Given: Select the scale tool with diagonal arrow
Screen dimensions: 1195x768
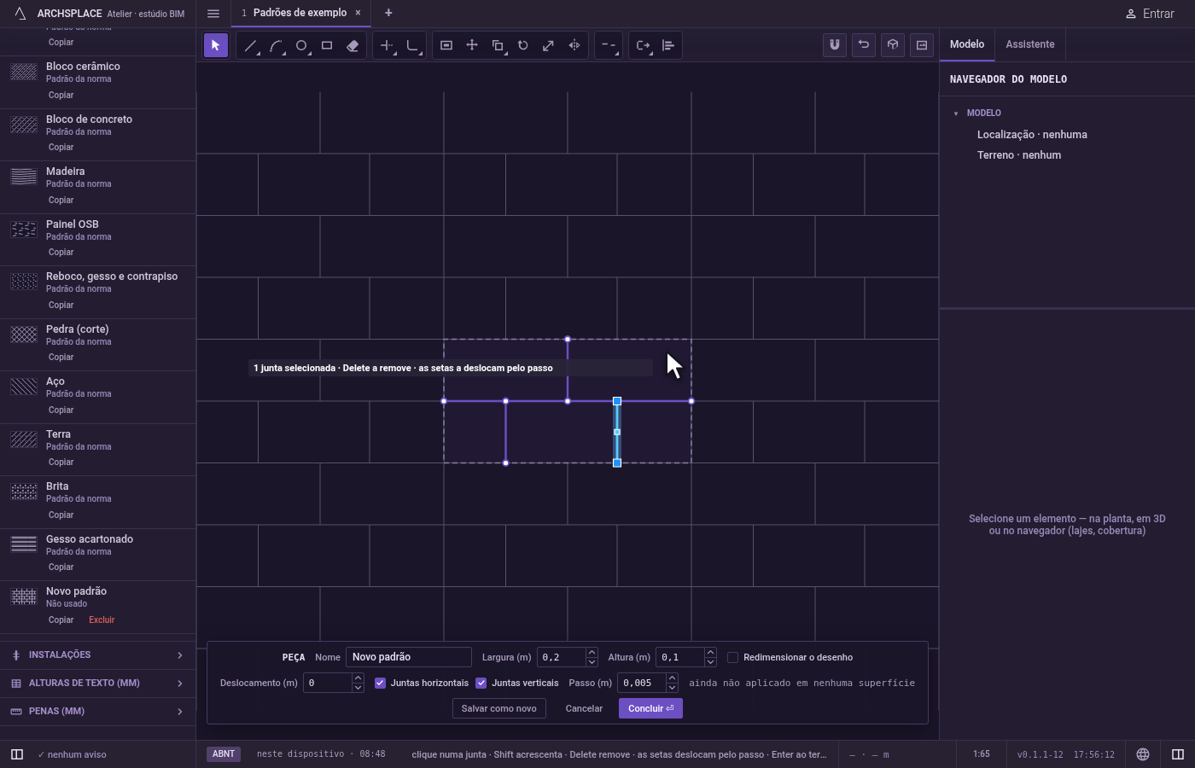Looking at the screenshot, I should coord(549,45).
